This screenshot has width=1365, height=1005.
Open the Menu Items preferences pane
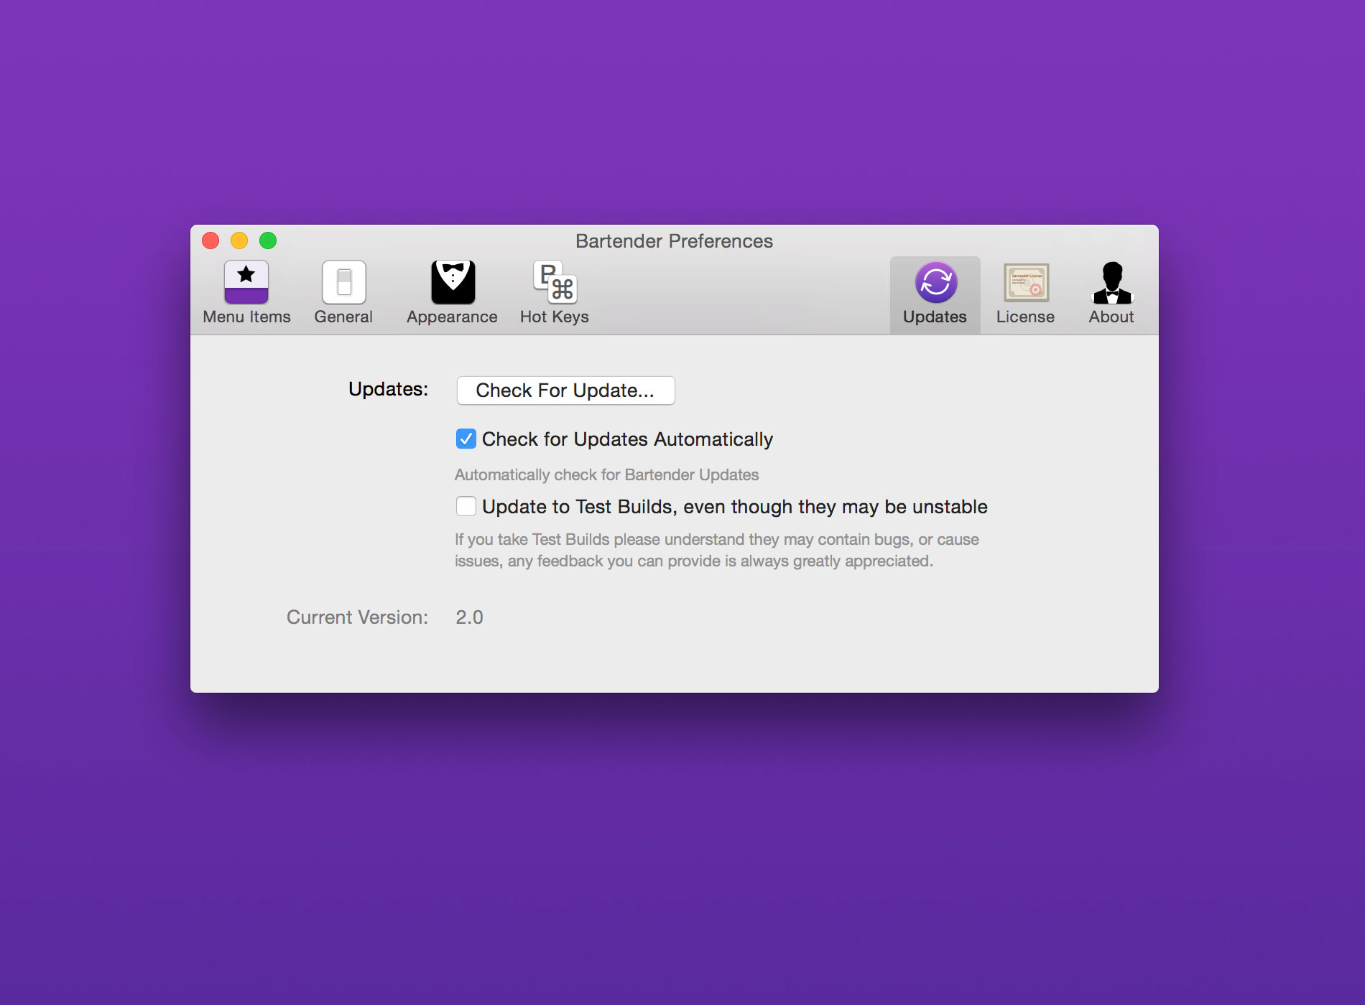pyautogui.click(x=246, y=293)
